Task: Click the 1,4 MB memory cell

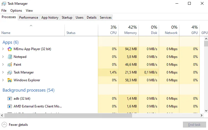Action: click(x=128, y=99)
